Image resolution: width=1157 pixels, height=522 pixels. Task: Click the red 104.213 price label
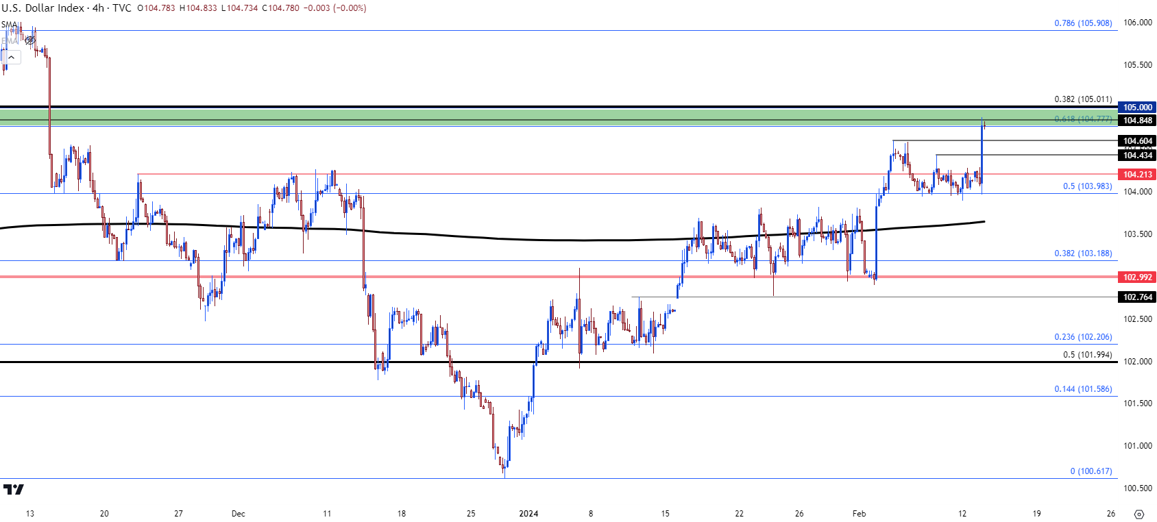(x=1138, y=175)
